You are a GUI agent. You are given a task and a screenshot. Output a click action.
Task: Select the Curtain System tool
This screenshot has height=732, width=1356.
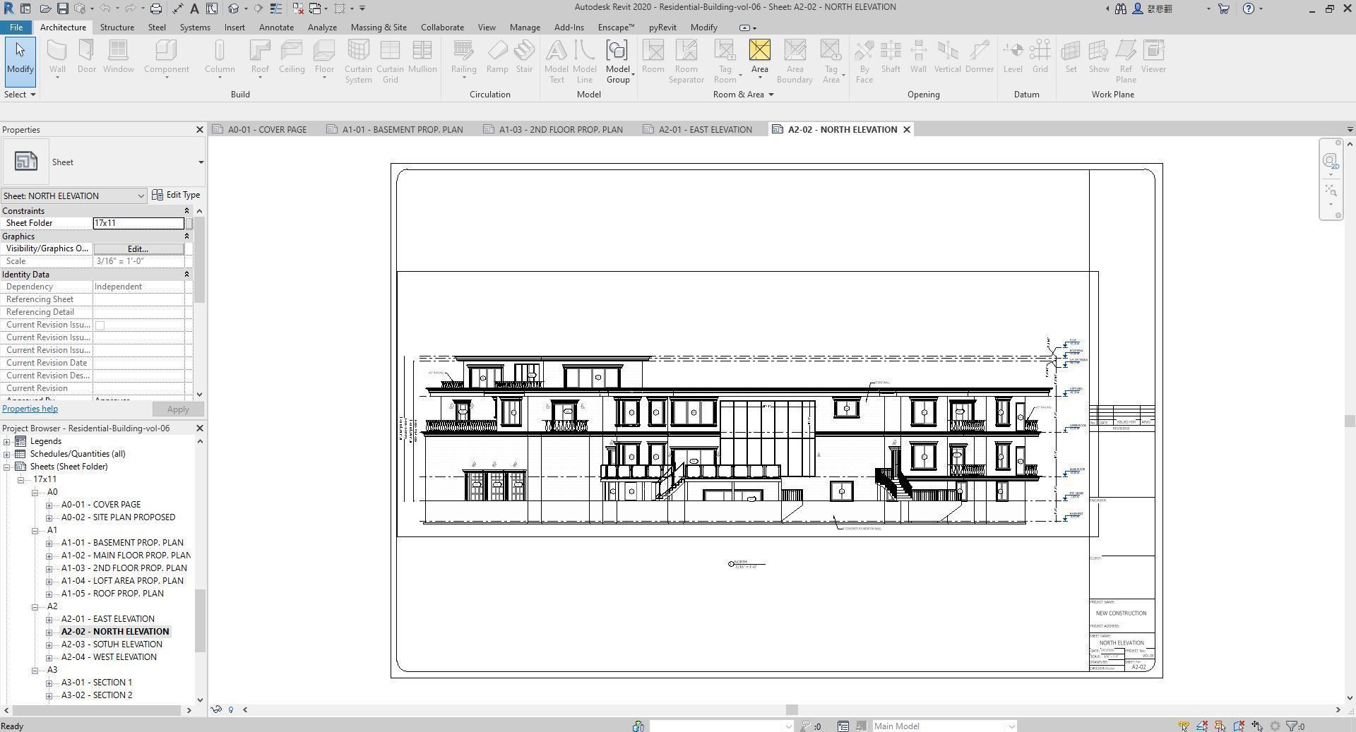[358, 61]
